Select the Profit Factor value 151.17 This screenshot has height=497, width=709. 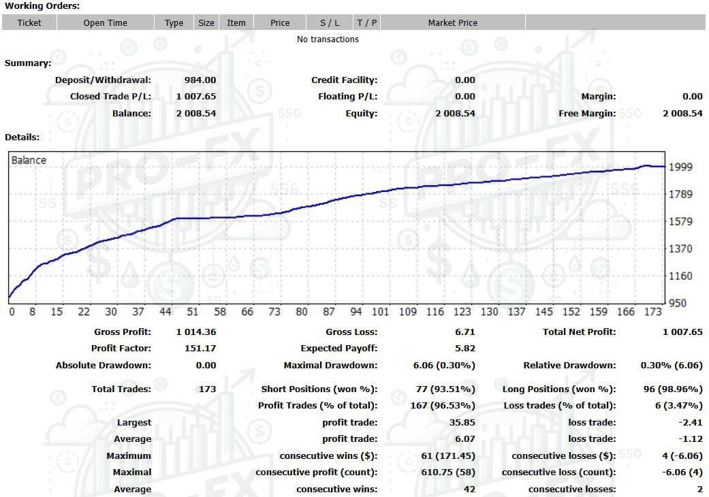pos(200,349)
